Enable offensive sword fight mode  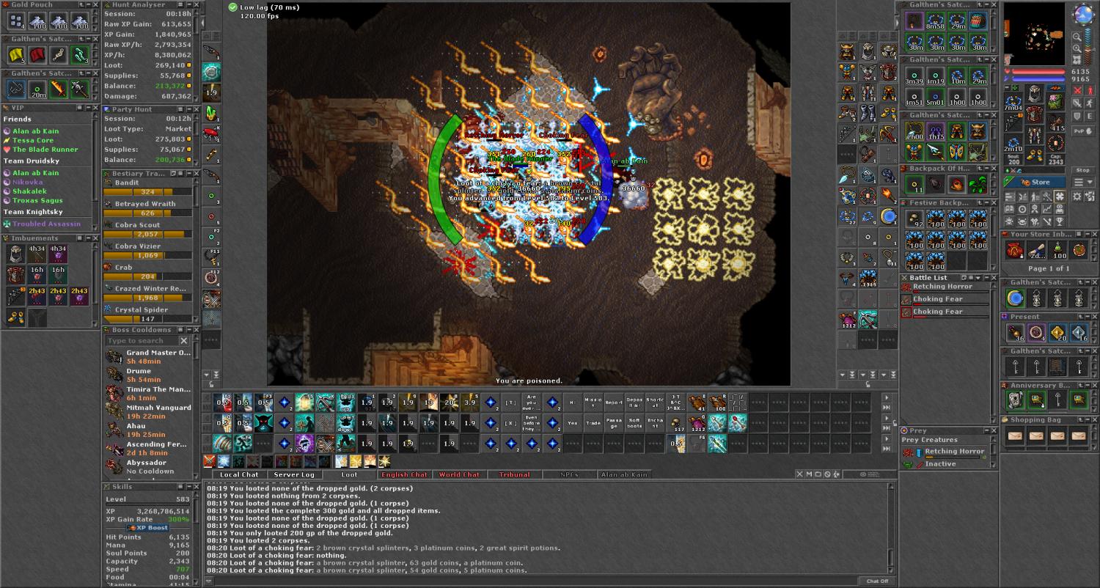pyautogui.click(x=1077, y=90)
